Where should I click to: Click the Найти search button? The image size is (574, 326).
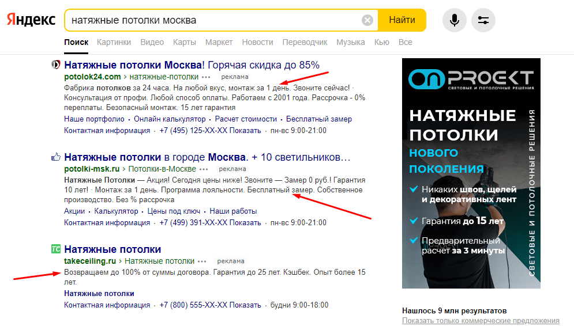point(402,20)
